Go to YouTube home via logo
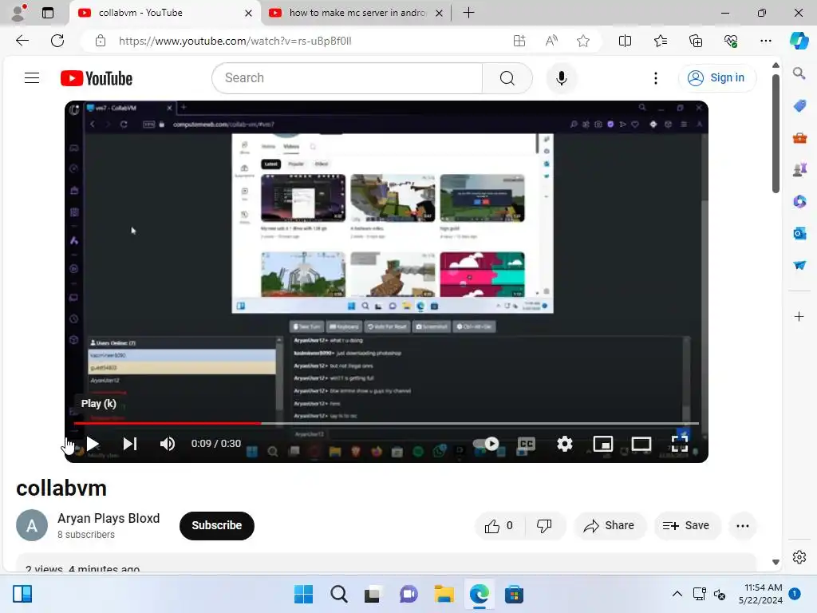The height and width of the screenshot is (613, 817). 97,78
